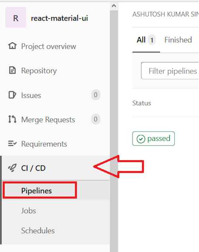Open the Issues page
This screenshot has height=252, width=199.
(x=31, y=95)
